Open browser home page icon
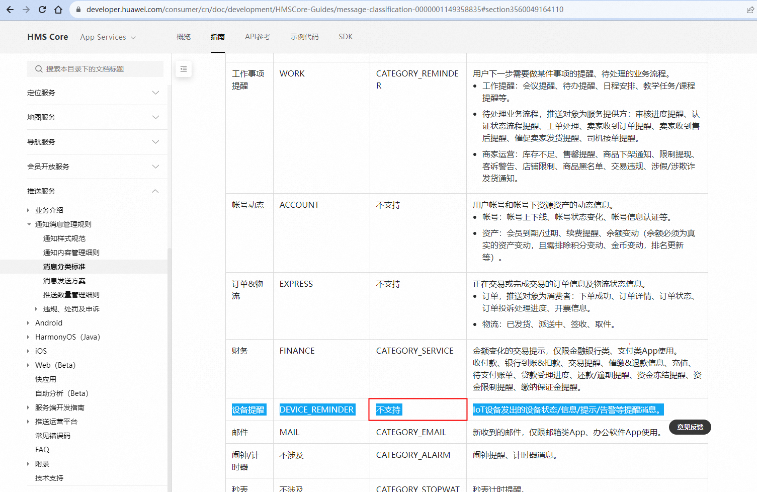757x492 pixels. (58, 10)
